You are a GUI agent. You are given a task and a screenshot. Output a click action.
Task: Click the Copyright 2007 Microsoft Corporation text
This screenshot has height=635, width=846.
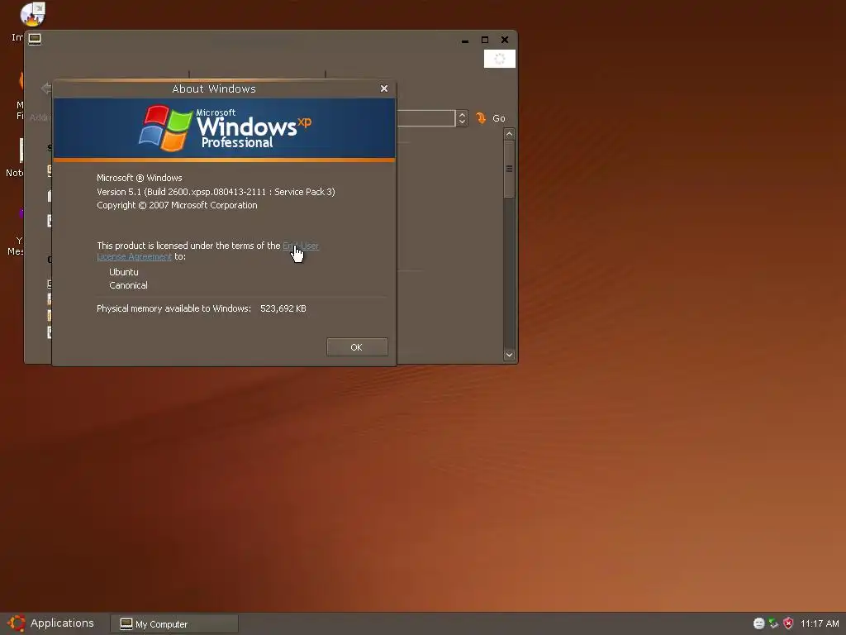(x=177, y=205)
